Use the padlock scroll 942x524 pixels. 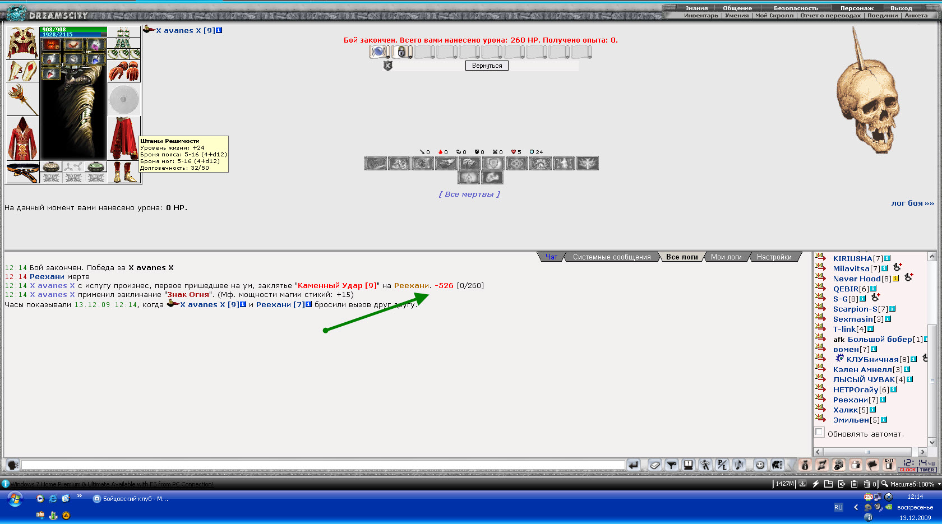tap(401, 52)
